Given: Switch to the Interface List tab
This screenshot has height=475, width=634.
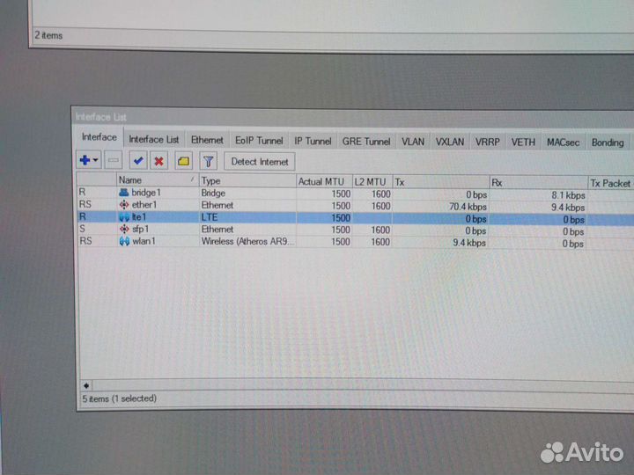Looking at the screenshot, I should click(x=153, y=140).
